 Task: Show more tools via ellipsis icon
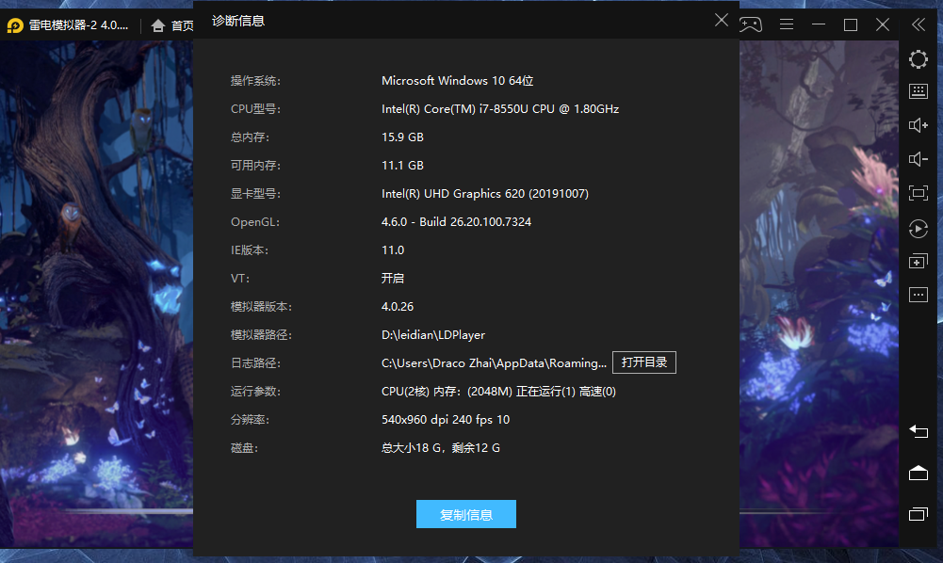tap(918, 295)
